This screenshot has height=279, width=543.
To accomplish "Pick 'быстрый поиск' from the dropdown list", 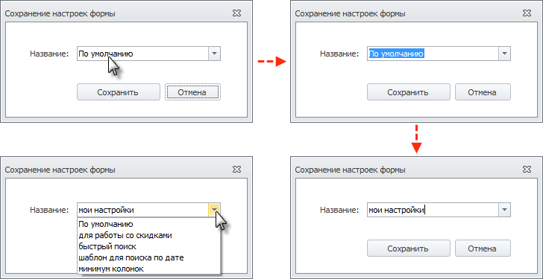I will pos(148,246).
